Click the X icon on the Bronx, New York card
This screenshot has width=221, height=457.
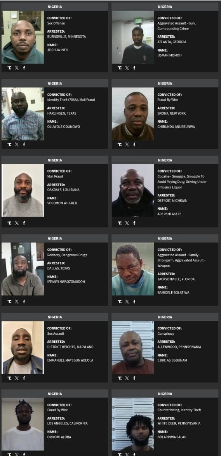coord(127,144)
